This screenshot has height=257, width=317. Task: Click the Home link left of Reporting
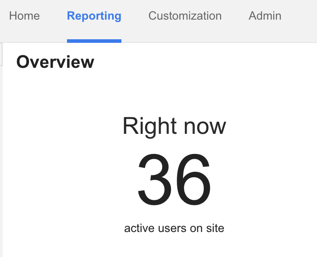click(24, 16)
